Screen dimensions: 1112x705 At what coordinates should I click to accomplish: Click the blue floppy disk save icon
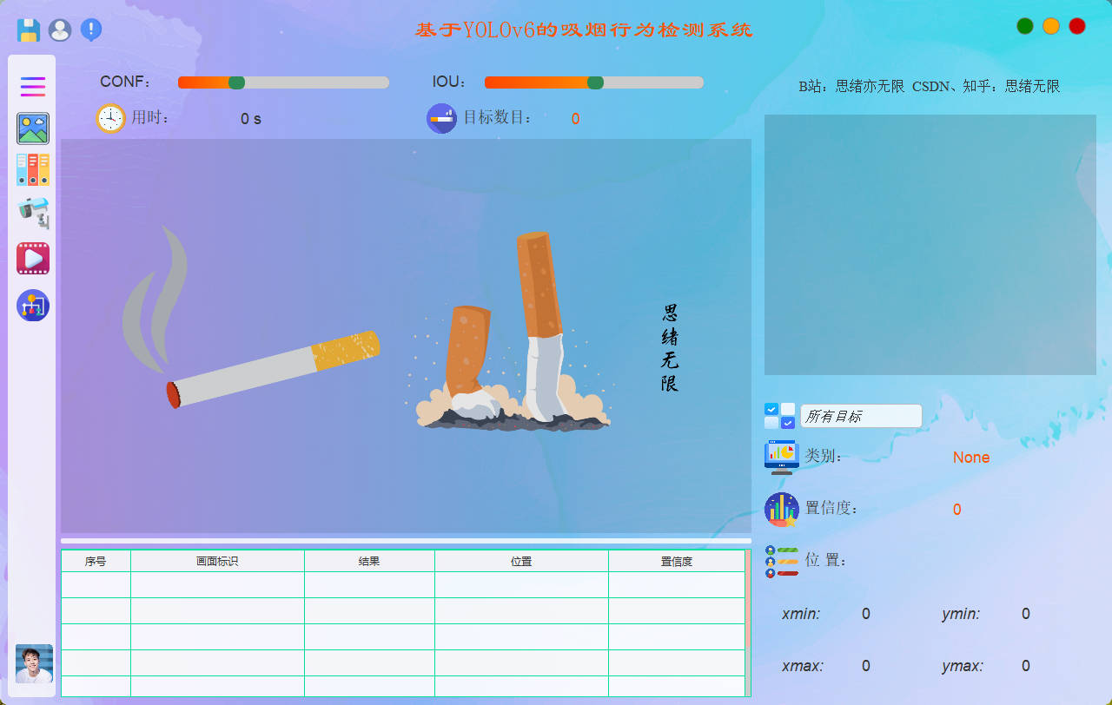pyautogui.click(x=29, y=30)
